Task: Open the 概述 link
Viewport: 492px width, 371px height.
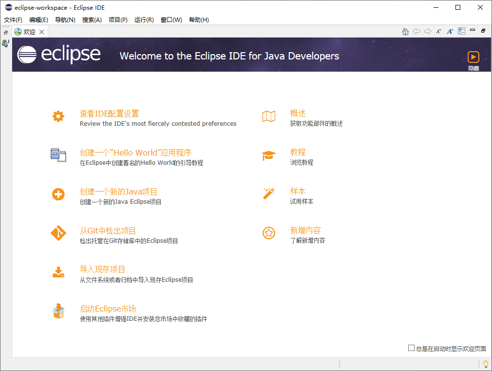Action: tap(298, 113)
